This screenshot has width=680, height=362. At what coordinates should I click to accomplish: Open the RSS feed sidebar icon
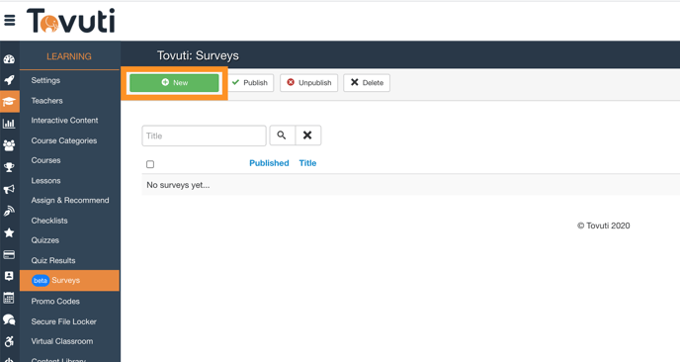(x=9, y=211)
